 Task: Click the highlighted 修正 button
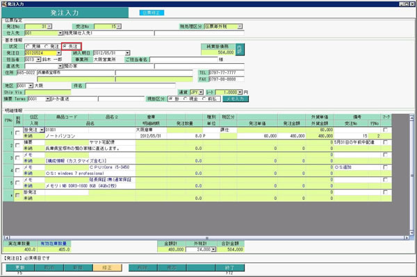tap(108, 267)
